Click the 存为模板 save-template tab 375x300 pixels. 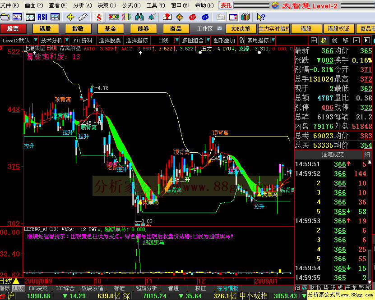pyautogui.click(x=227, y=288)
